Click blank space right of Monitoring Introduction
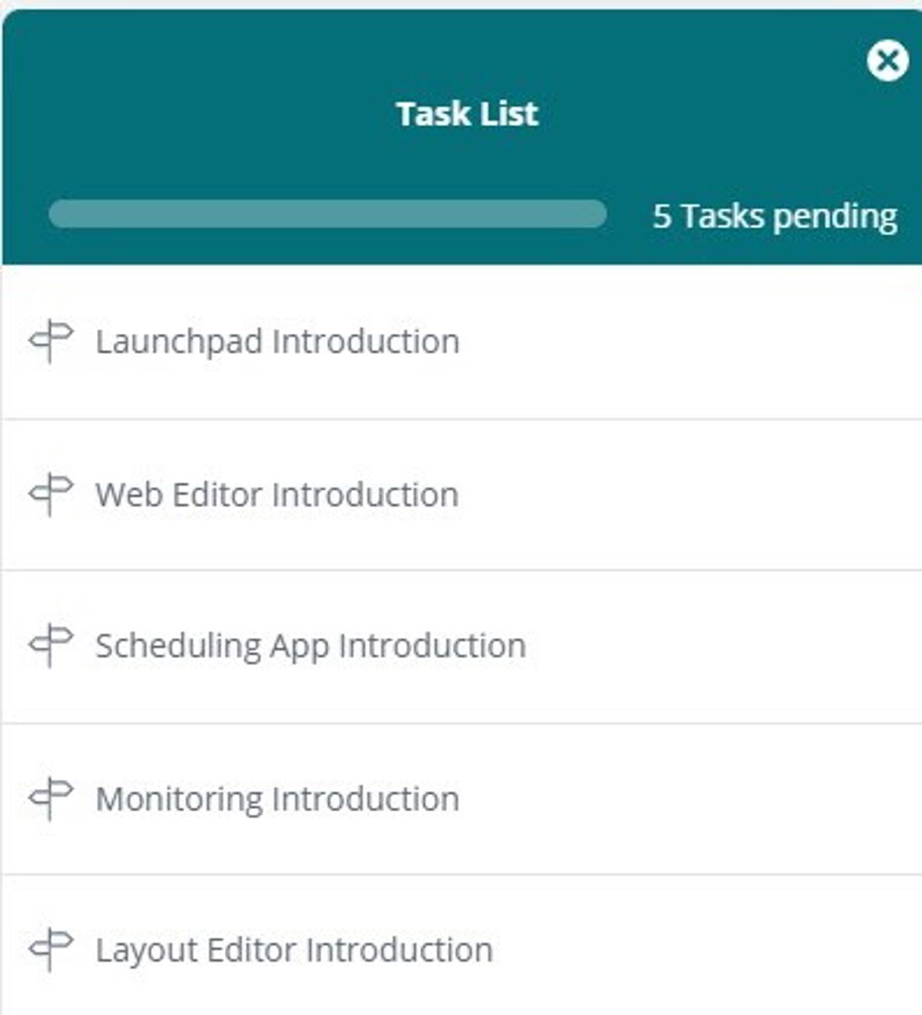The height and width of the screenshot is (1015, 922). coord(694,799)
